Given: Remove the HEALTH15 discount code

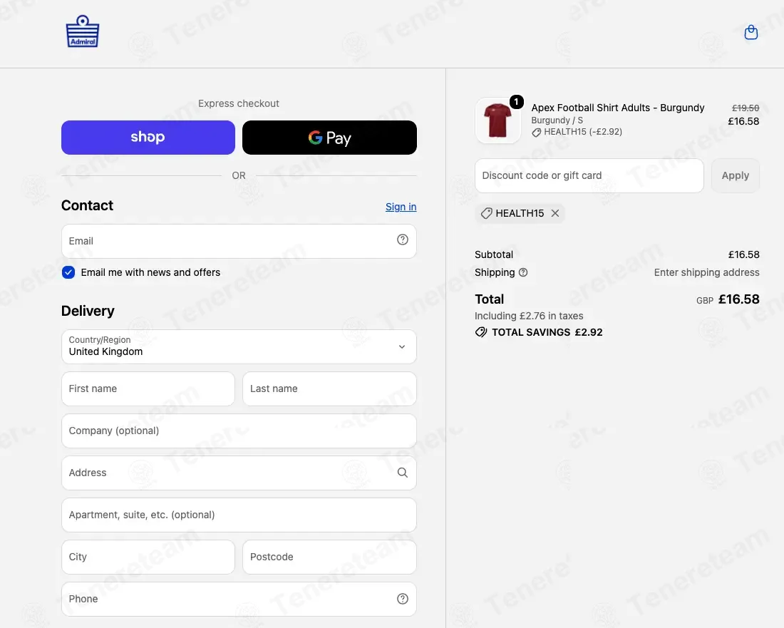Looking at the screenshot, I should coord(555,214).
